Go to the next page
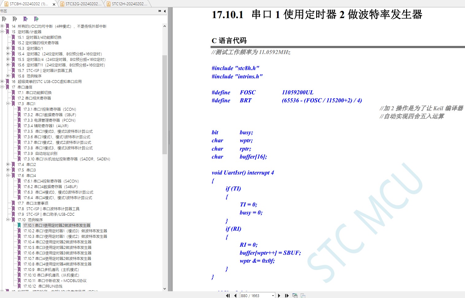Image resolution: width=465 pixels, height=298 pixels. click(279, 296)
